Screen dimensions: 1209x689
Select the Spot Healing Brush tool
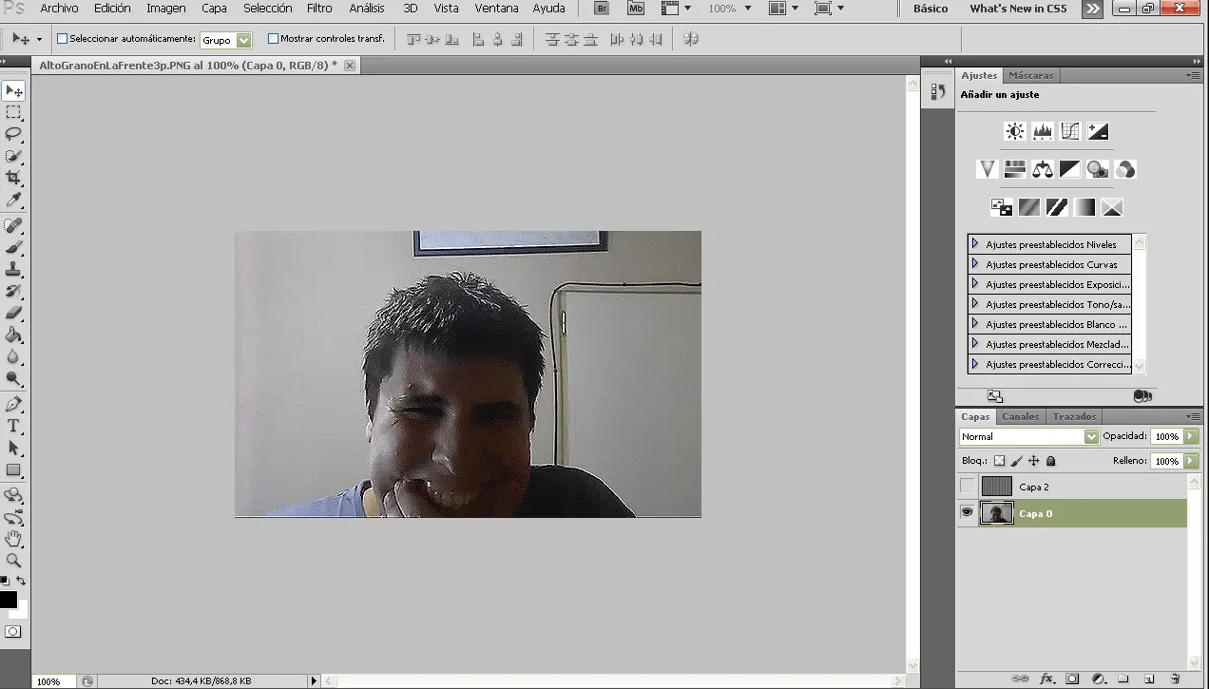[x=13, y=225]
